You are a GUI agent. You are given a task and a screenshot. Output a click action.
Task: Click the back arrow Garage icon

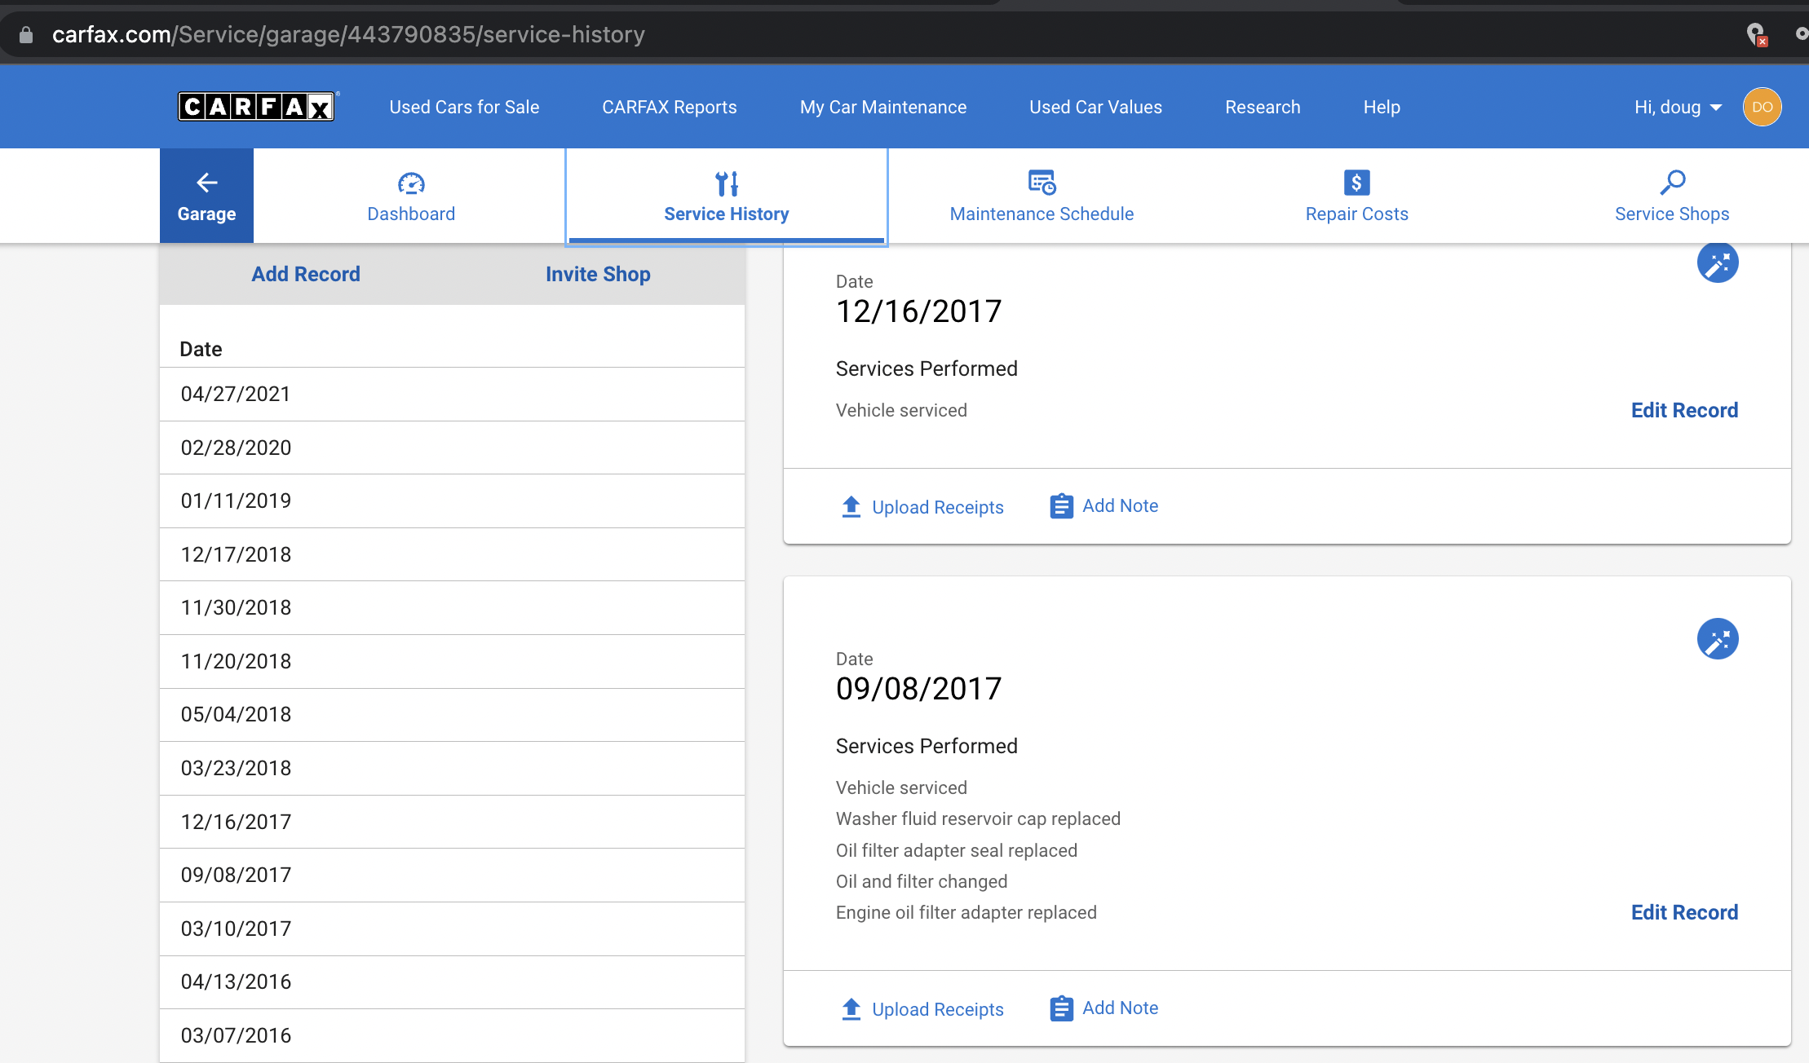coord(207,183)
